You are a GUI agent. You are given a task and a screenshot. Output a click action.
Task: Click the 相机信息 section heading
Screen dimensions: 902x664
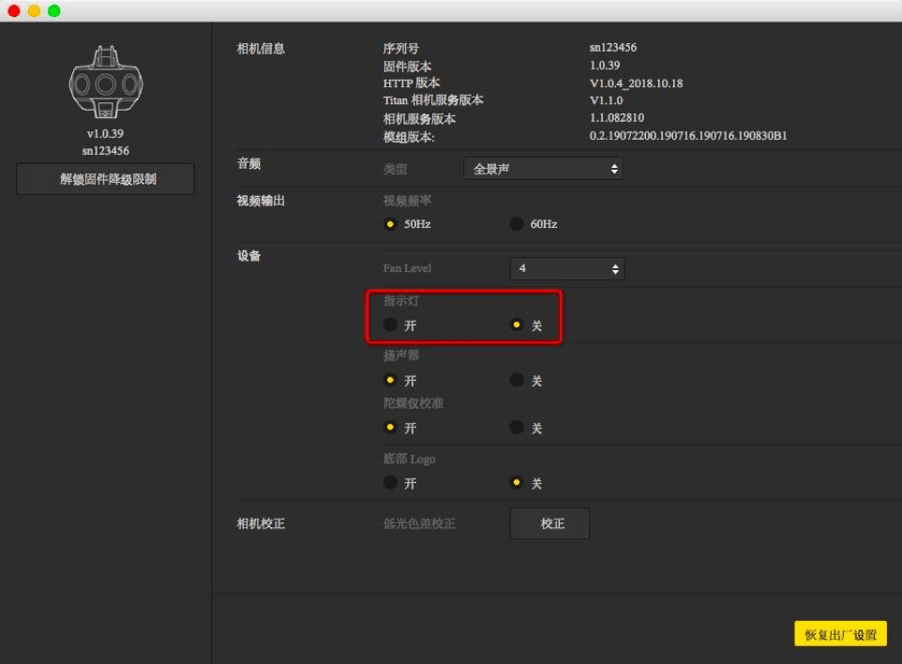pos(261,49)
